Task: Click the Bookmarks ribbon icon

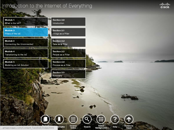Action: pos(59,119)
